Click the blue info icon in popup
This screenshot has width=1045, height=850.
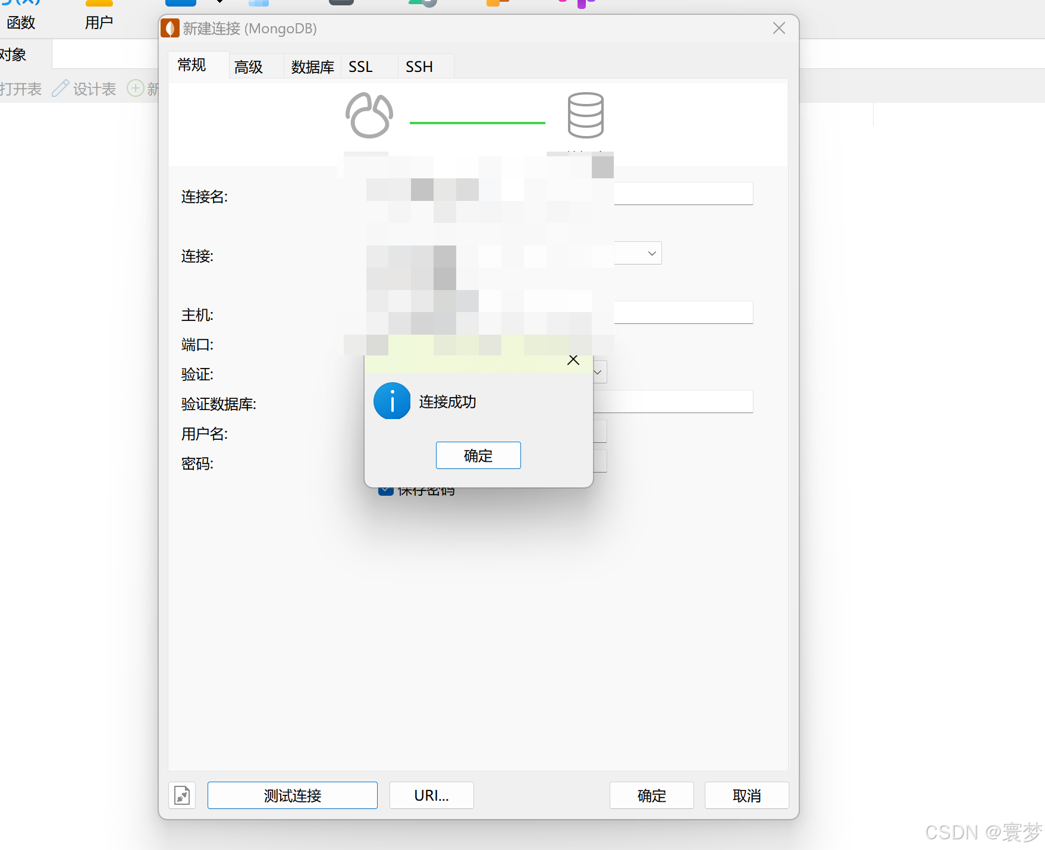[392, 401]
